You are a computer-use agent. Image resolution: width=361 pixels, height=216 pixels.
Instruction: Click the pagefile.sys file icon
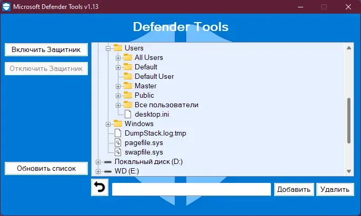tap(118, 142)
